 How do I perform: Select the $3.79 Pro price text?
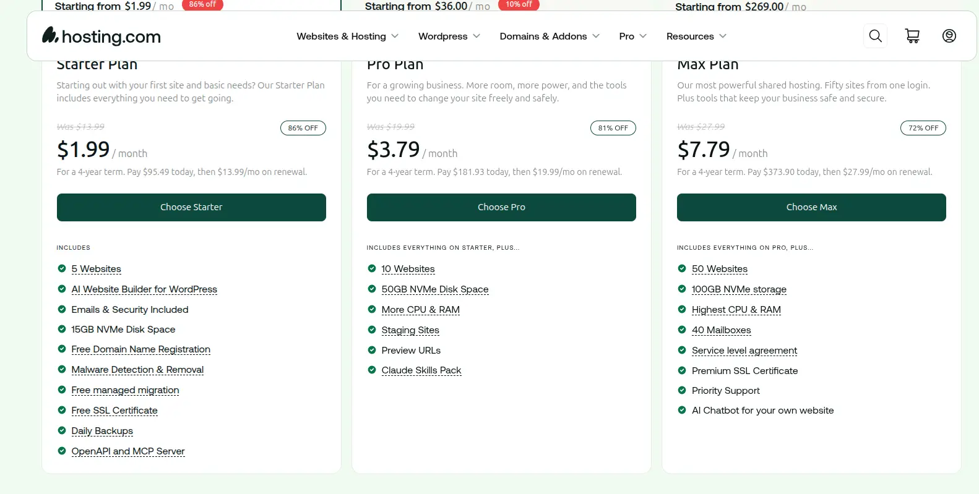point(393,150)
